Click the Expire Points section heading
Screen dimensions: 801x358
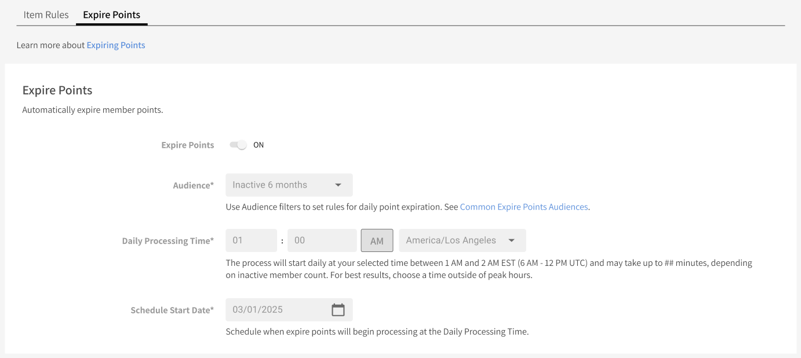[x=57, y=90]
